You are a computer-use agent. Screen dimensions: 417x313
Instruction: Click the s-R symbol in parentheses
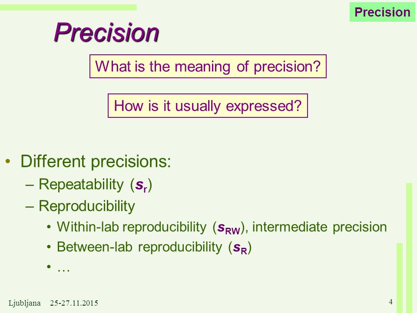[x=240, y=248]
